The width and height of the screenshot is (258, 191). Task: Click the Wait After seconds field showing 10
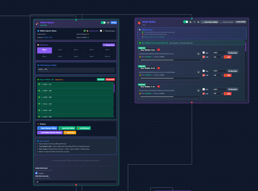(76, 182)
